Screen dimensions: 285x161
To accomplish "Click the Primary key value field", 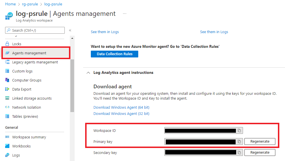I will [x=204, y=142].
